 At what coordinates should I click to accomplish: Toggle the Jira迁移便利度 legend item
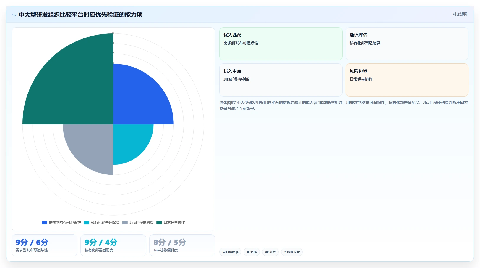click(138, 222)
